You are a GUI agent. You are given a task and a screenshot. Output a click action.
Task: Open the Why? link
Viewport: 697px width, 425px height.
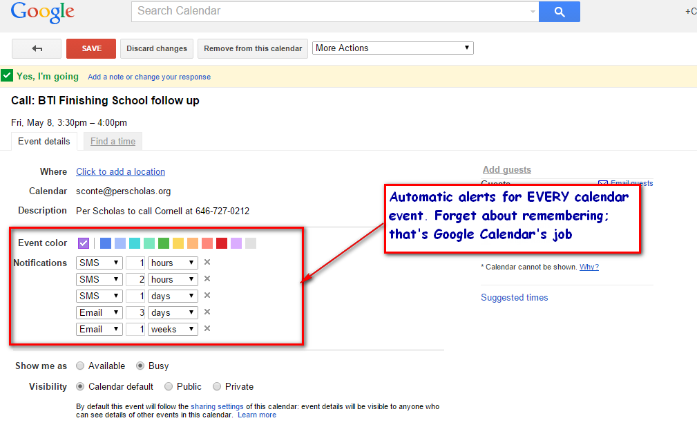[x=589, y=267]
